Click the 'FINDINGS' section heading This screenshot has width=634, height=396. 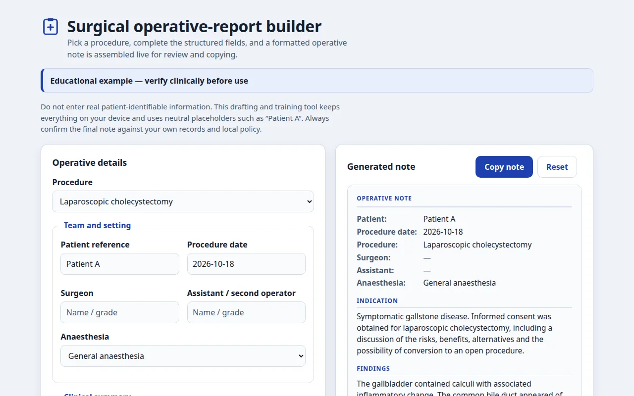(373, 368)
